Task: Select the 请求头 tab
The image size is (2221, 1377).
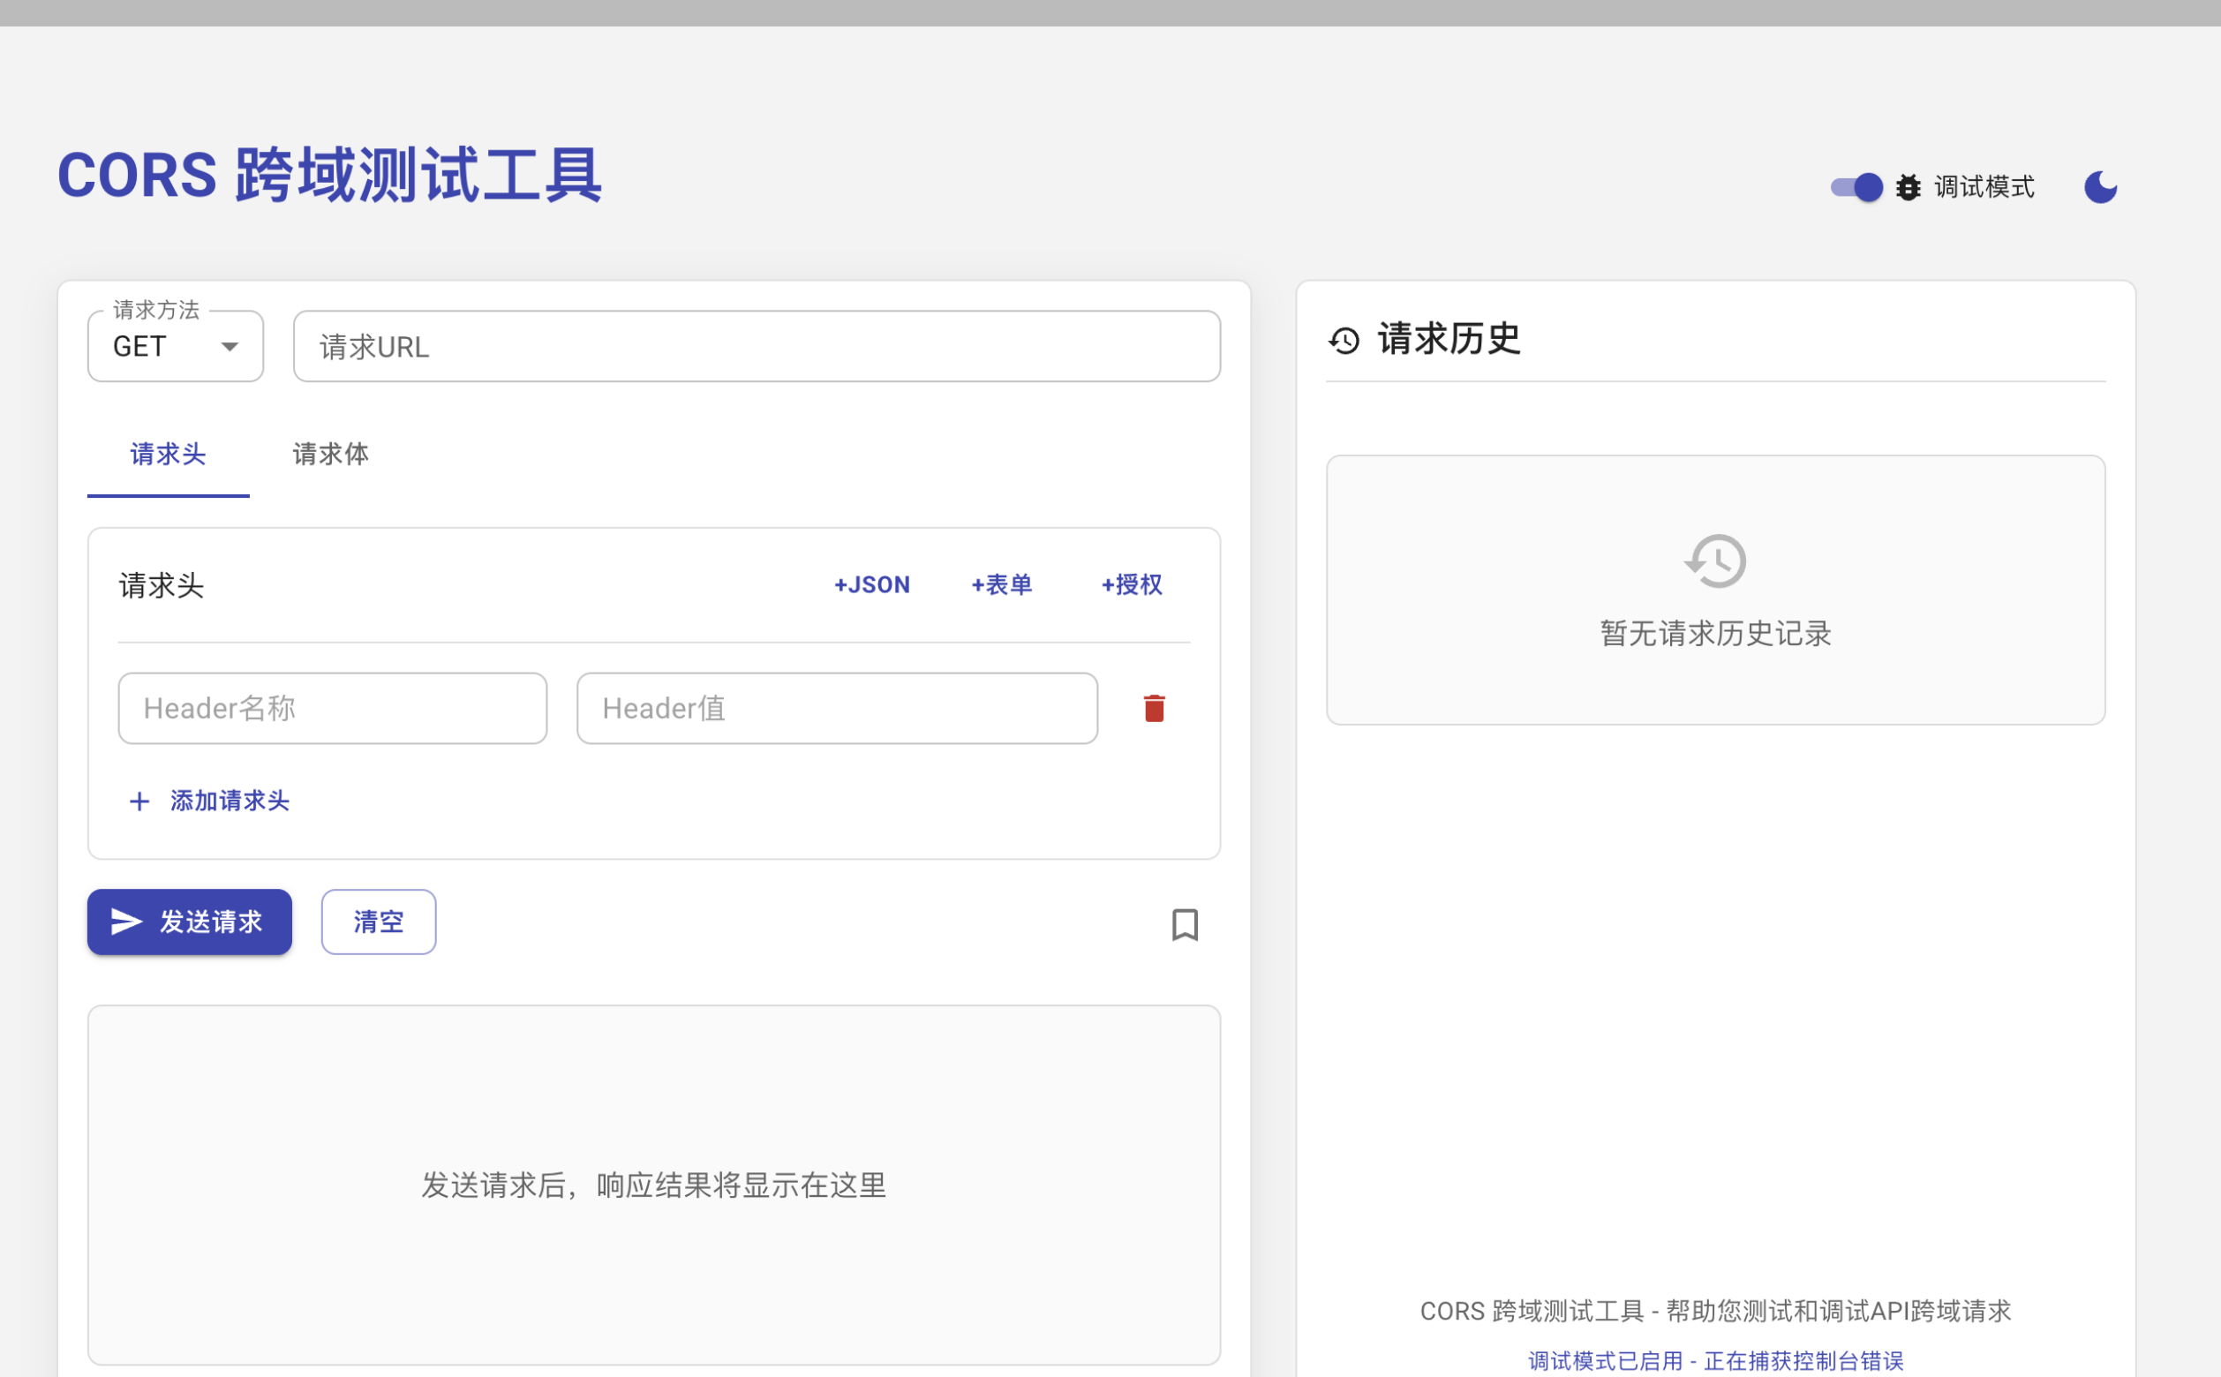Action: [x=169, y=455]
